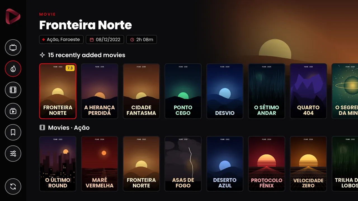The height and width of the screenshot is (201, 358).
Task: Open the A Herança Perdida poster
Action: tap(100, 91)
